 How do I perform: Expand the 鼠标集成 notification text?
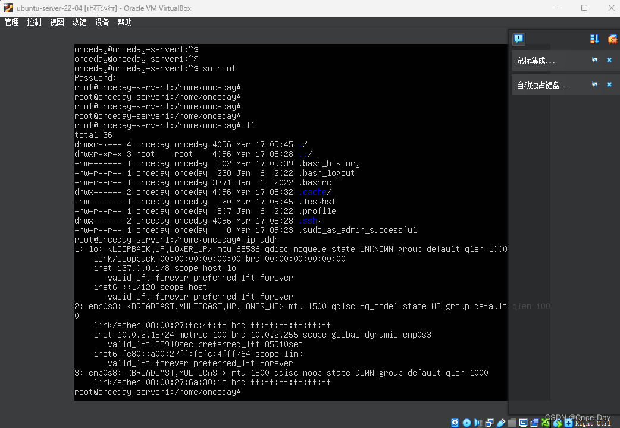[536, 61]
